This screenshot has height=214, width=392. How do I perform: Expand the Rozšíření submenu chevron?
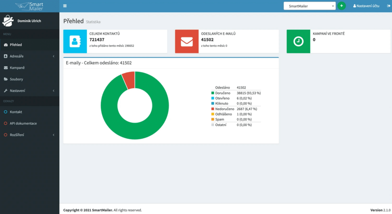54,135
